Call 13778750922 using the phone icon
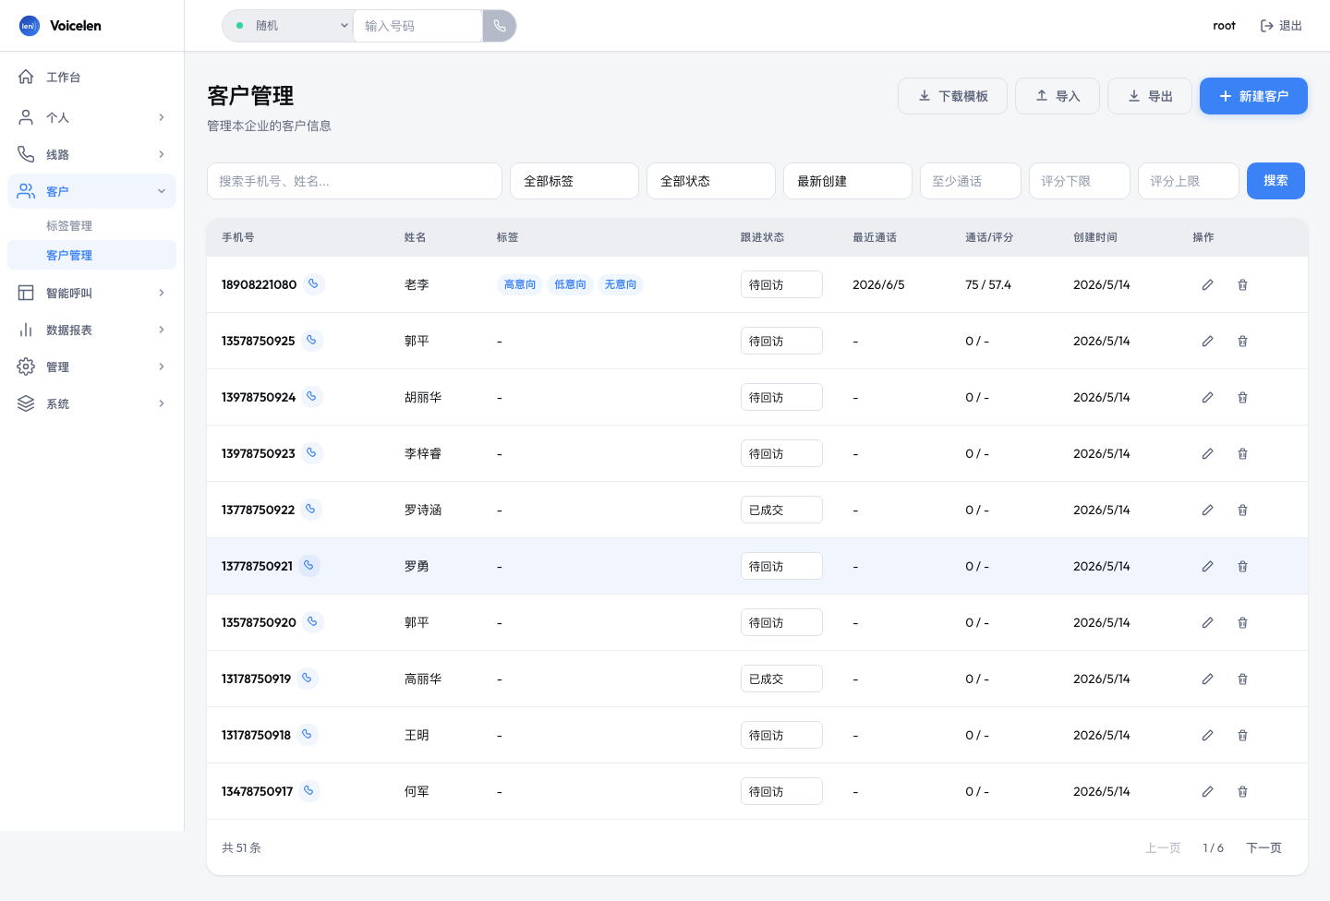The image size is (1330, 901). [x=311, y=510]
